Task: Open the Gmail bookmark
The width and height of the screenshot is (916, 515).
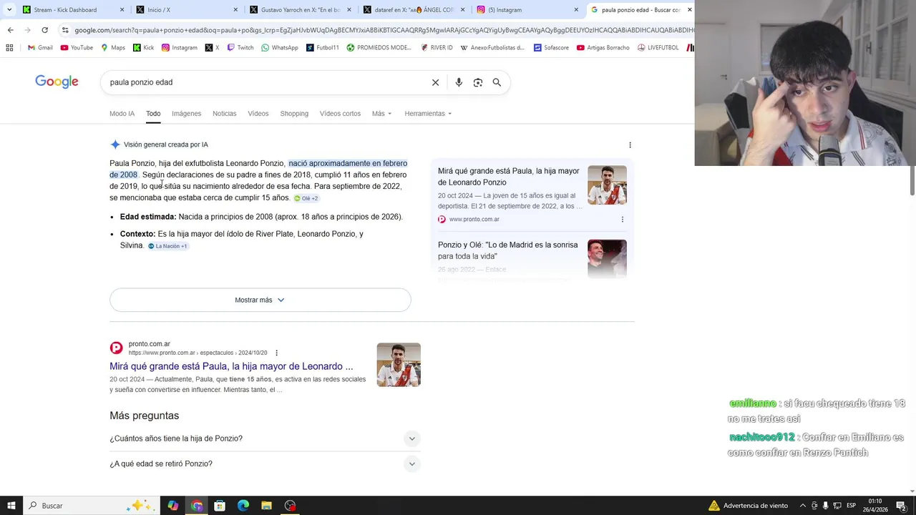Action: point(40,48)
